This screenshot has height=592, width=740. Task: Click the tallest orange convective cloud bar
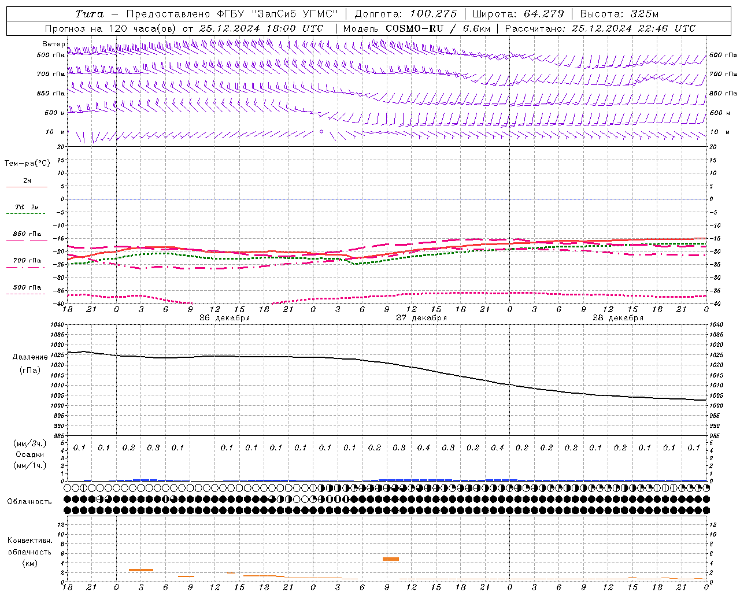(391, 559)
